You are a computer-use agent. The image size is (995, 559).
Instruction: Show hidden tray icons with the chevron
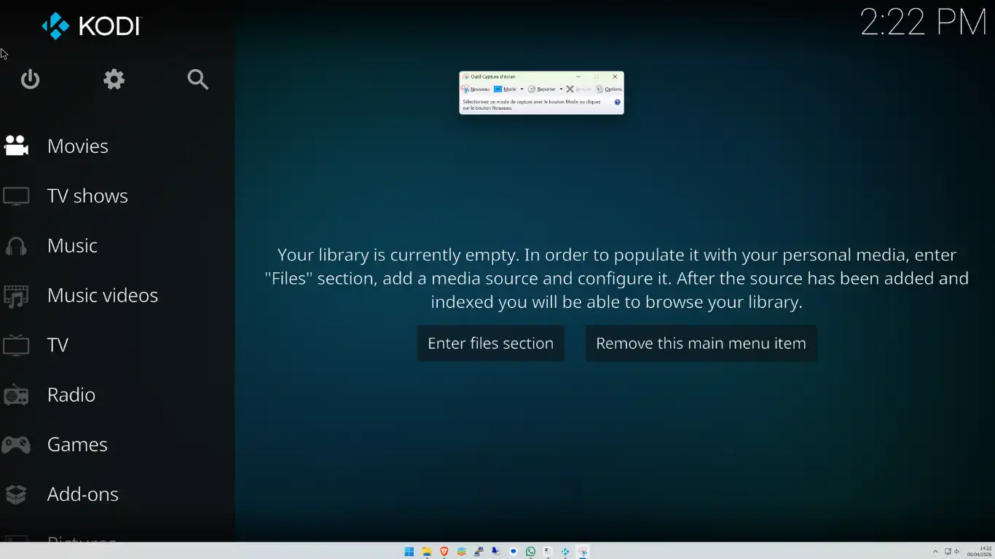coord(935,552)
